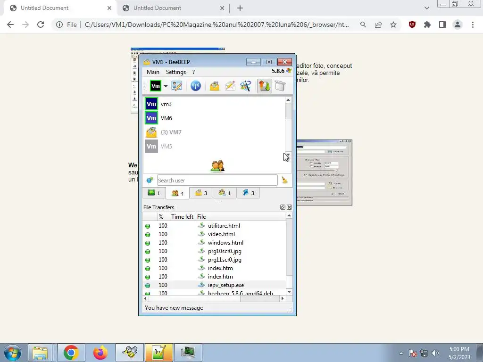Viewport: 483px width, 362px height.
Task: Click the two-people users icon below list
Action: click(x=217, y=166)
